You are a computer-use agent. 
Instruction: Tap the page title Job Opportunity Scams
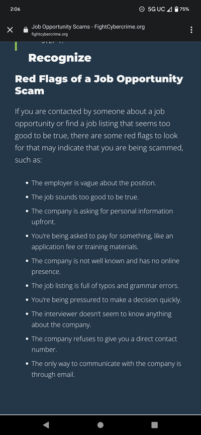tap(88, 27)
